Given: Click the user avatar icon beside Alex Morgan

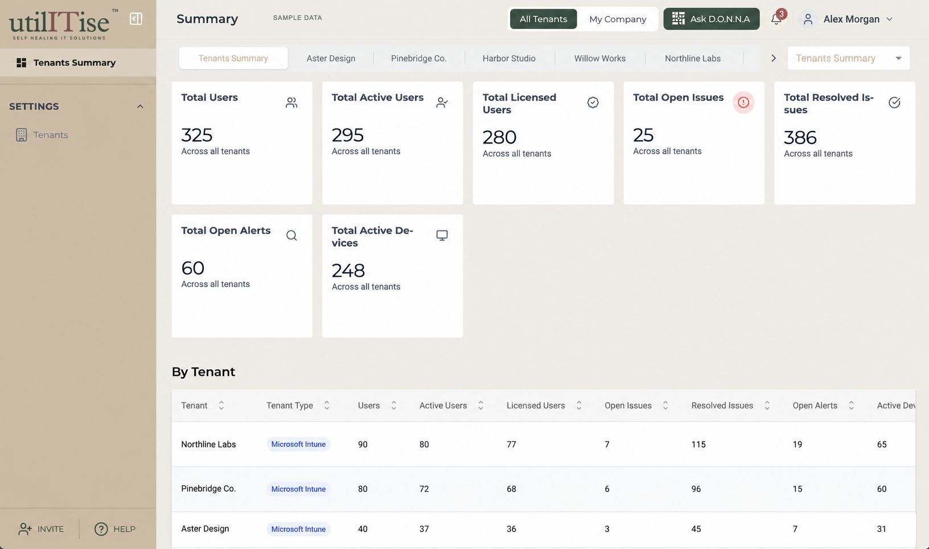Looking at the screenshot, I should pos(808,19).
